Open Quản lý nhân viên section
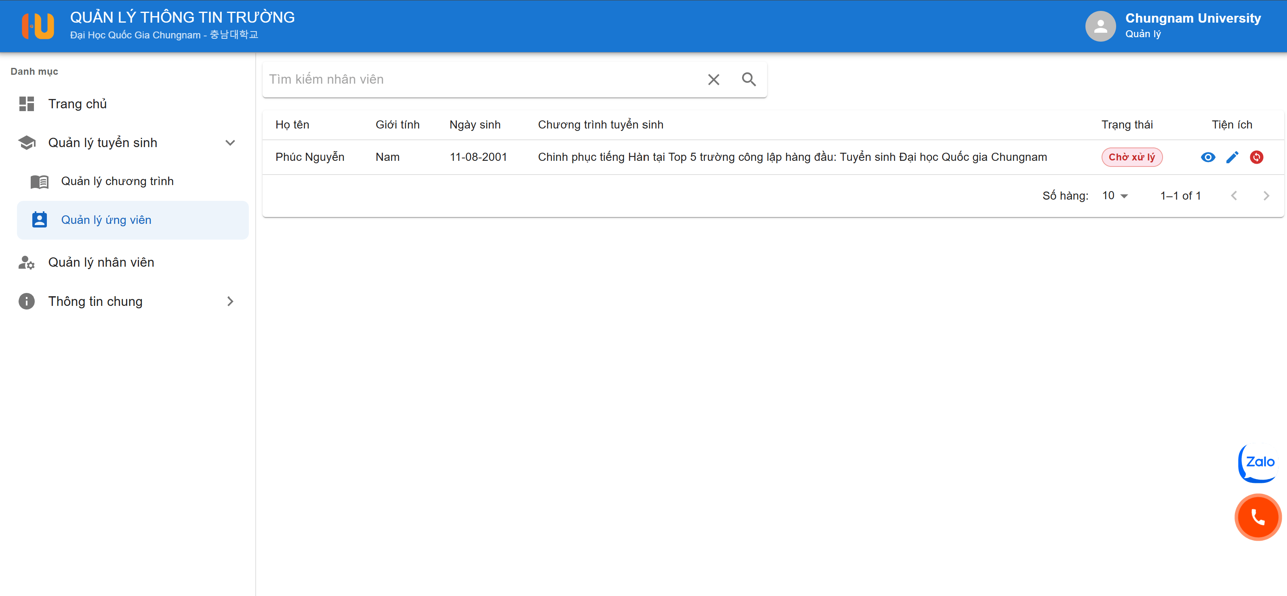The height and width of the screenshot is (596, 1287). (101, 262)
